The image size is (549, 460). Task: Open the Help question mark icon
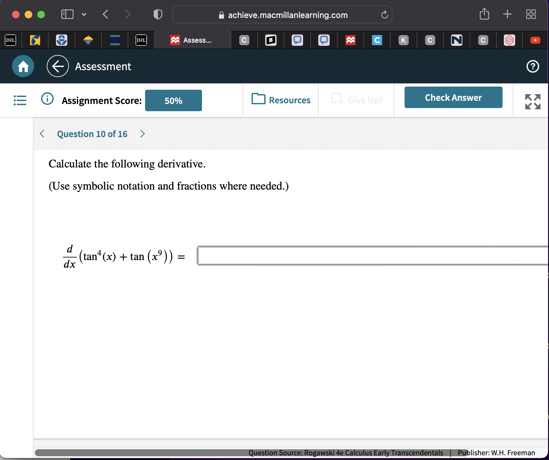point(533,66)
